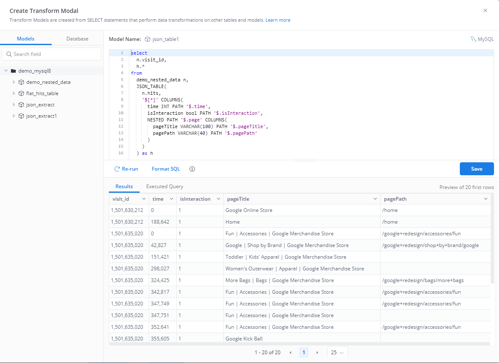Expand the json_extract model node
This screenshot has height=363, width=499.
point(14,105)
